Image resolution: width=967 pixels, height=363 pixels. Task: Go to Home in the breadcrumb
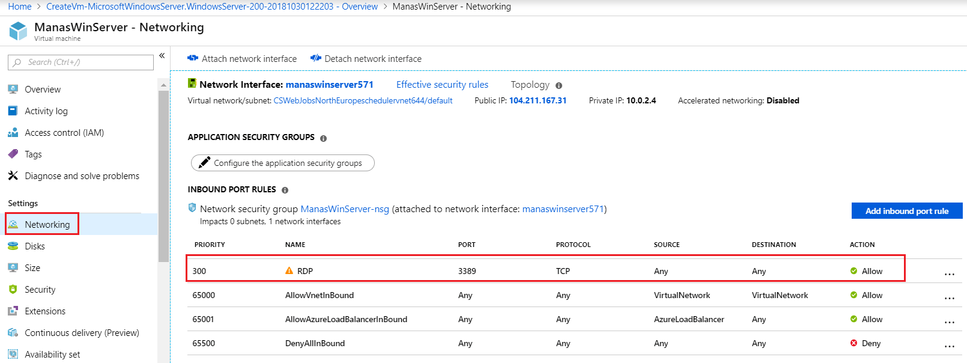click(20, 7)
